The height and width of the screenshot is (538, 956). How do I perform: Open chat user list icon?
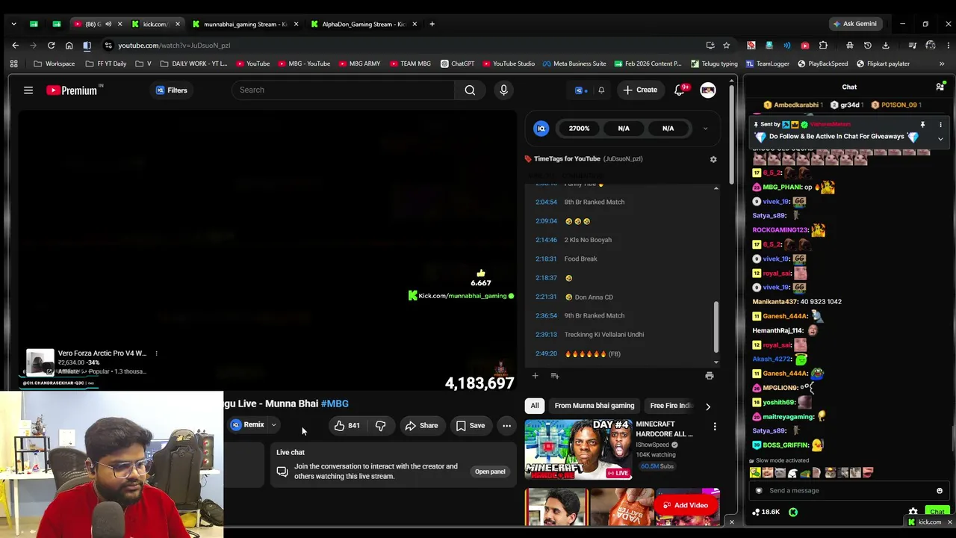[940, 87]
